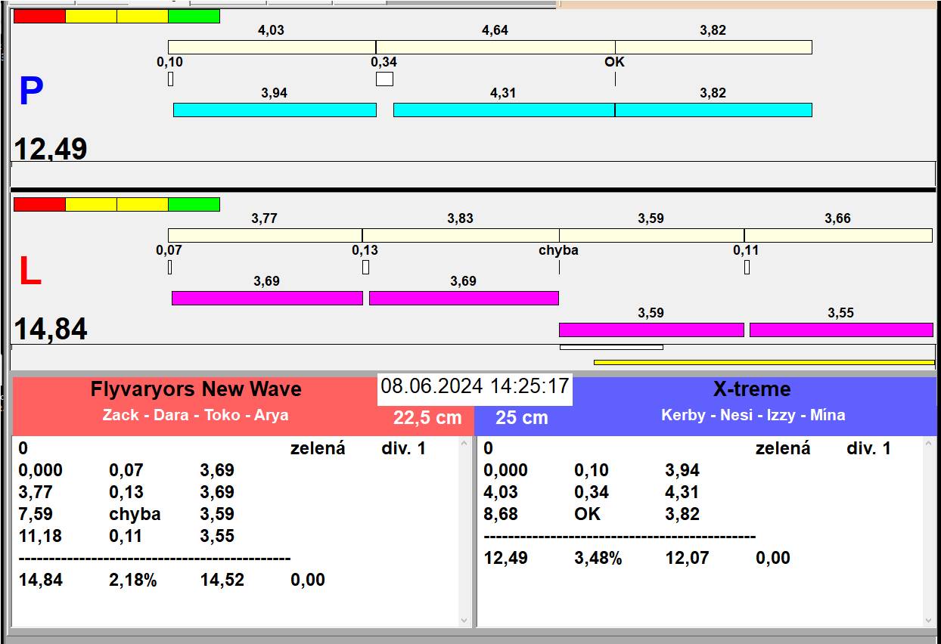Screen dimensions: 941x644
Task: Select the chyba row in Flyvaryors results
Action: 135,514
